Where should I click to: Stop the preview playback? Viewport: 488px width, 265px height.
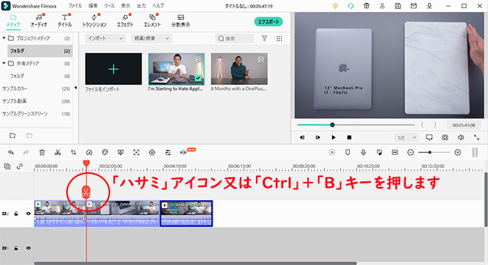[x=349, y=137]
